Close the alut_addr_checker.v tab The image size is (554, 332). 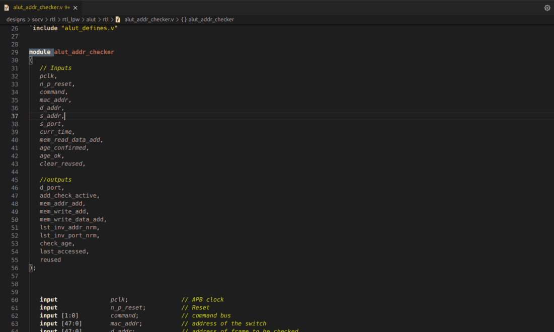(74, 8)
